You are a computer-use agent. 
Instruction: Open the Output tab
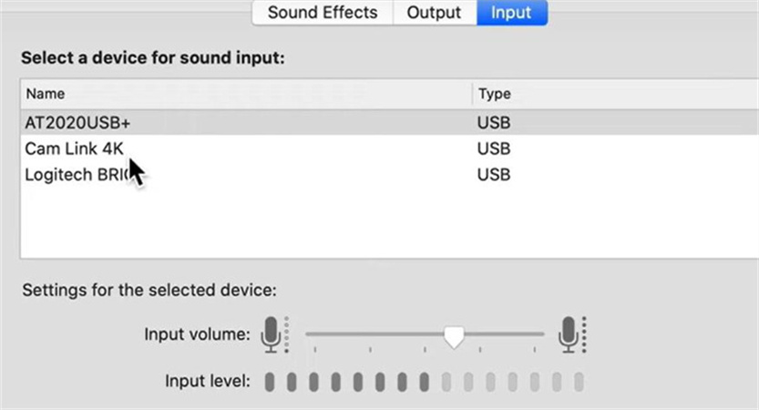click(434, 14)
